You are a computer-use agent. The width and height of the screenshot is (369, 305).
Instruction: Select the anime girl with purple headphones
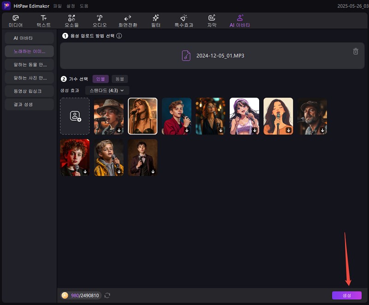pos(244,116)
